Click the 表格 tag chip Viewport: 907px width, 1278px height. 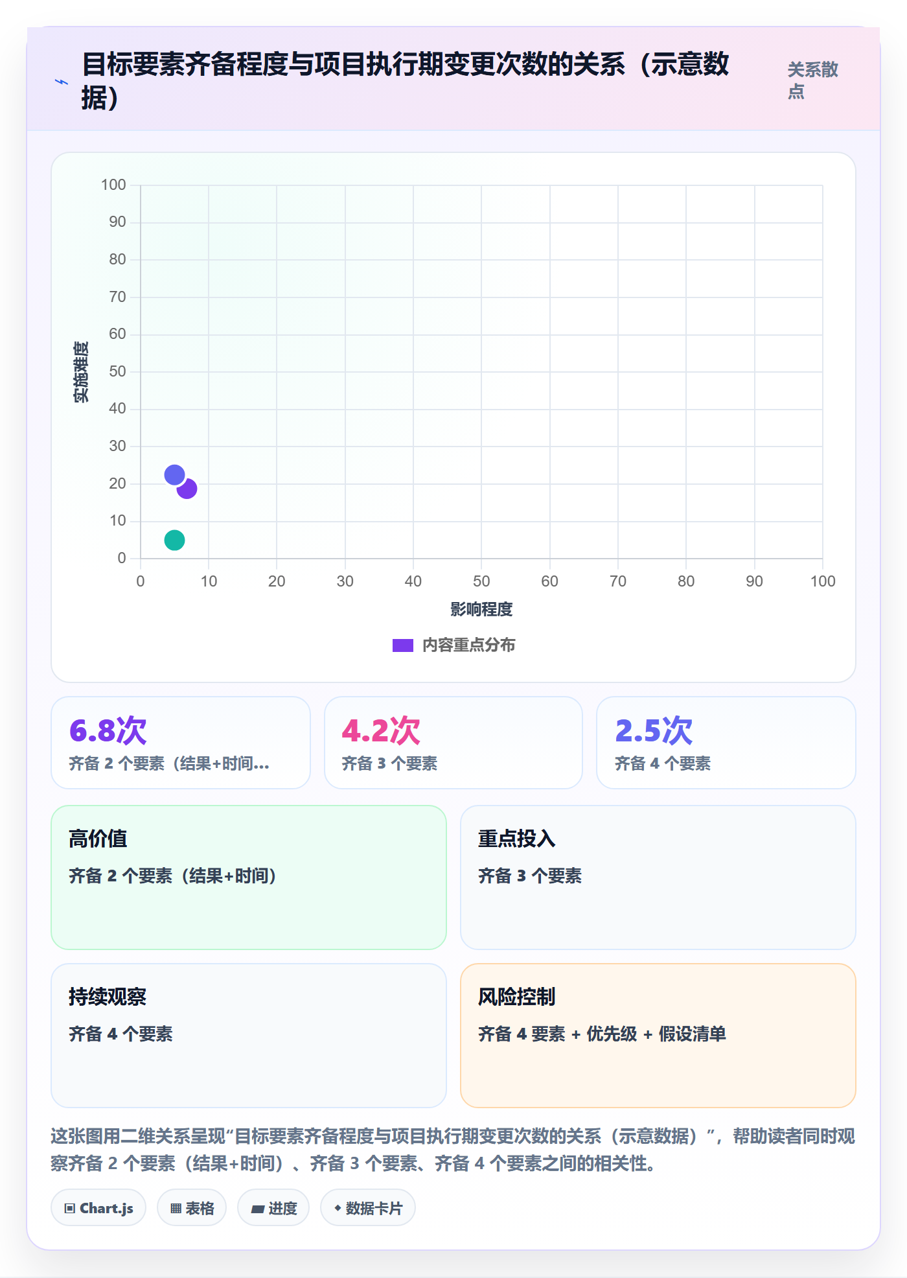(192, 1208)
